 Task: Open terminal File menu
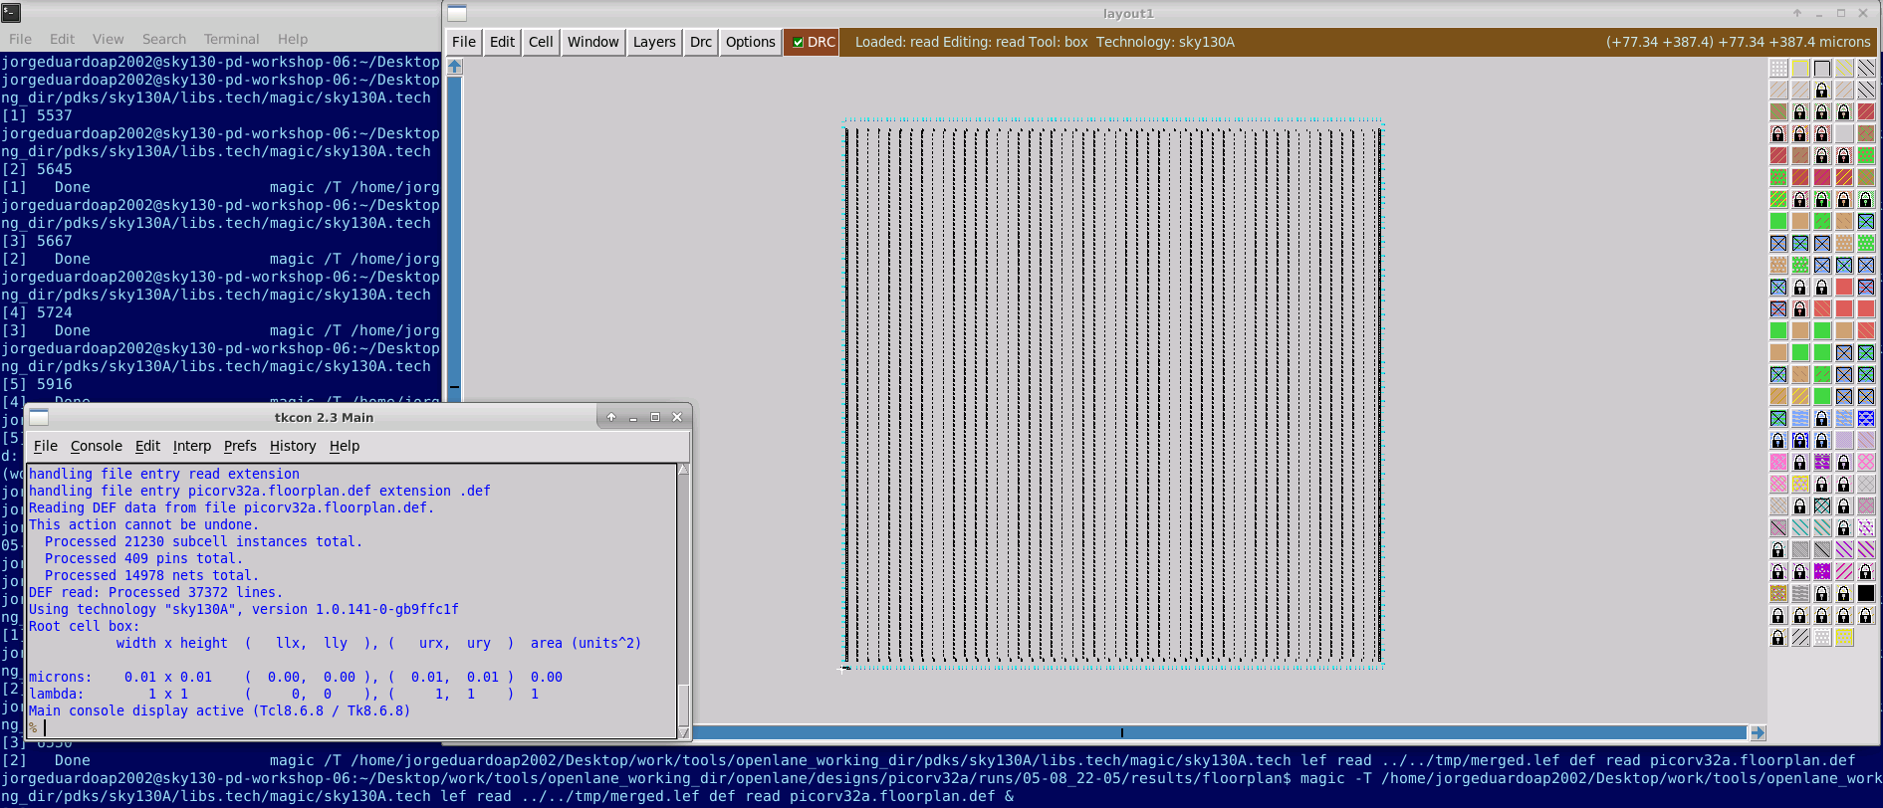pos(20,39)
